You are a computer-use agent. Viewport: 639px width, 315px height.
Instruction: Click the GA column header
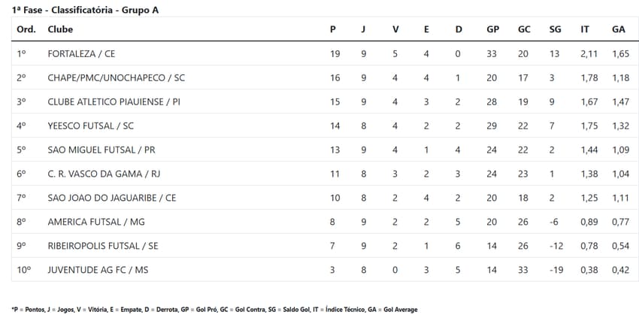(x=618, y=29)
